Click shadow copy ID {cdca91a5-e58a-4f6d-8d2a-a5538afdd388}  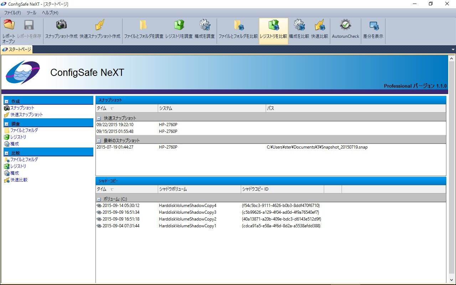(281, 226)
